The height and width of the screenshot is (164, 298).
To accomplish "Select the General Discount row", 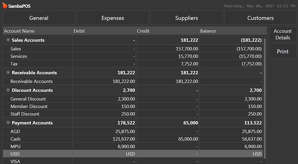I will click(133, 99).
